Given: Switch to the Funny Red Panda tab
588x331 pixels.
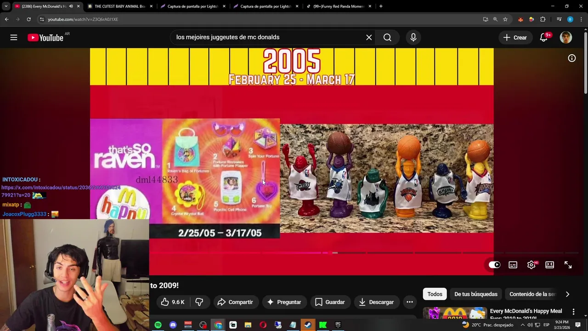Looking at the screenshot, I should point(339,6).
